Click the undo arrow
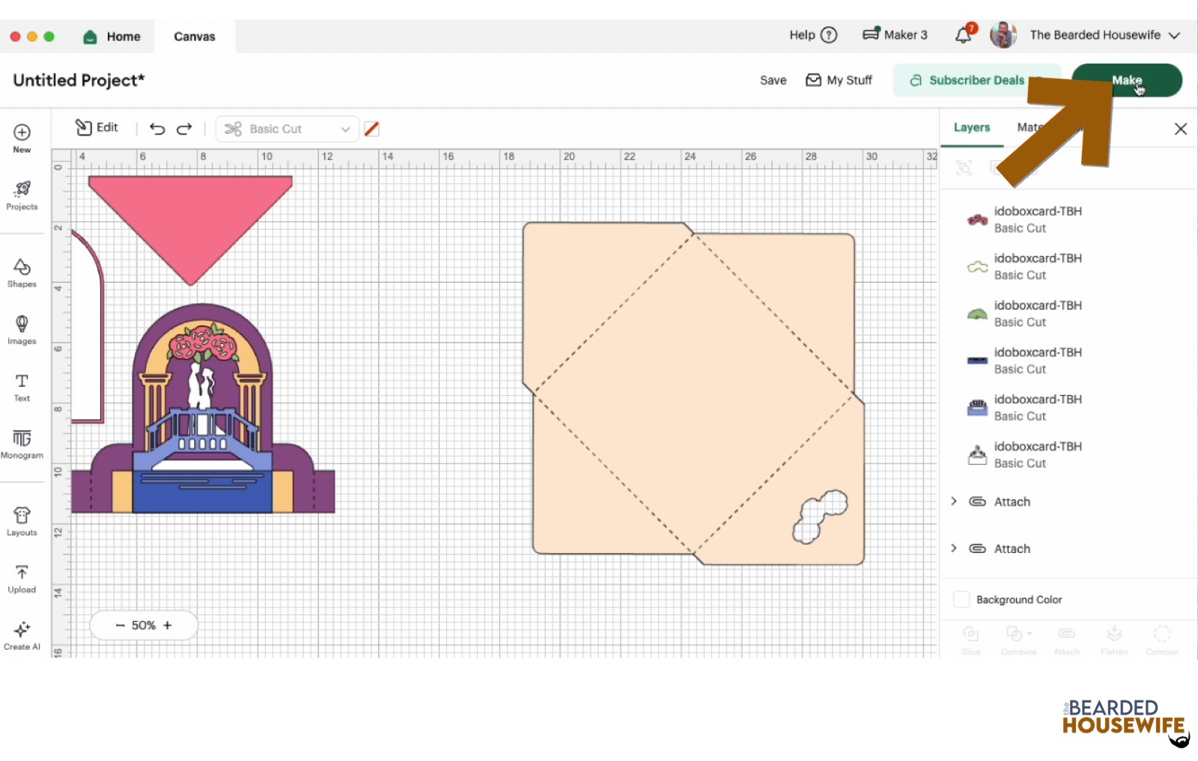Viewport: 1198px width, 761px height. [x=157, y=129]
